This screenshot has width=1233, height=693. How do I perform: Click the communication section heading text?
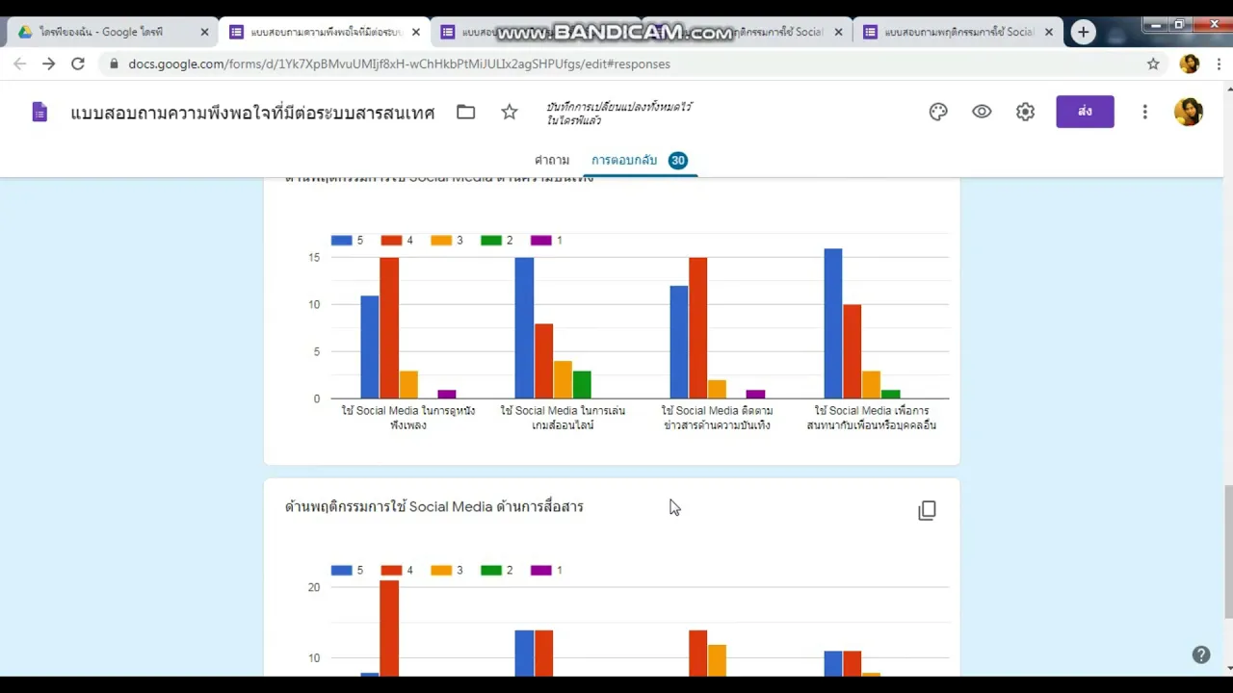pos(434,507)
